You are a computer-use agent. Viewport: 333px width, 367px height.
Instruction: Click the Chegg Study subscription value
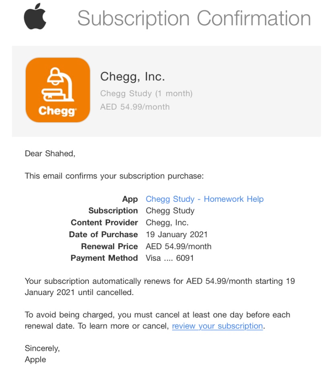pos(170,211)
